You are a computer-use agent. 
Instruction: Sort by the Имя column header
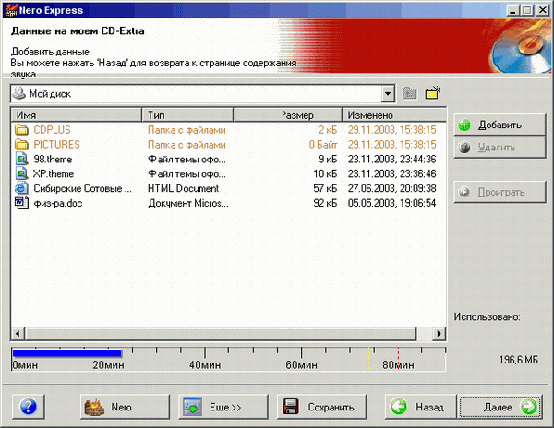pos(77,115)
